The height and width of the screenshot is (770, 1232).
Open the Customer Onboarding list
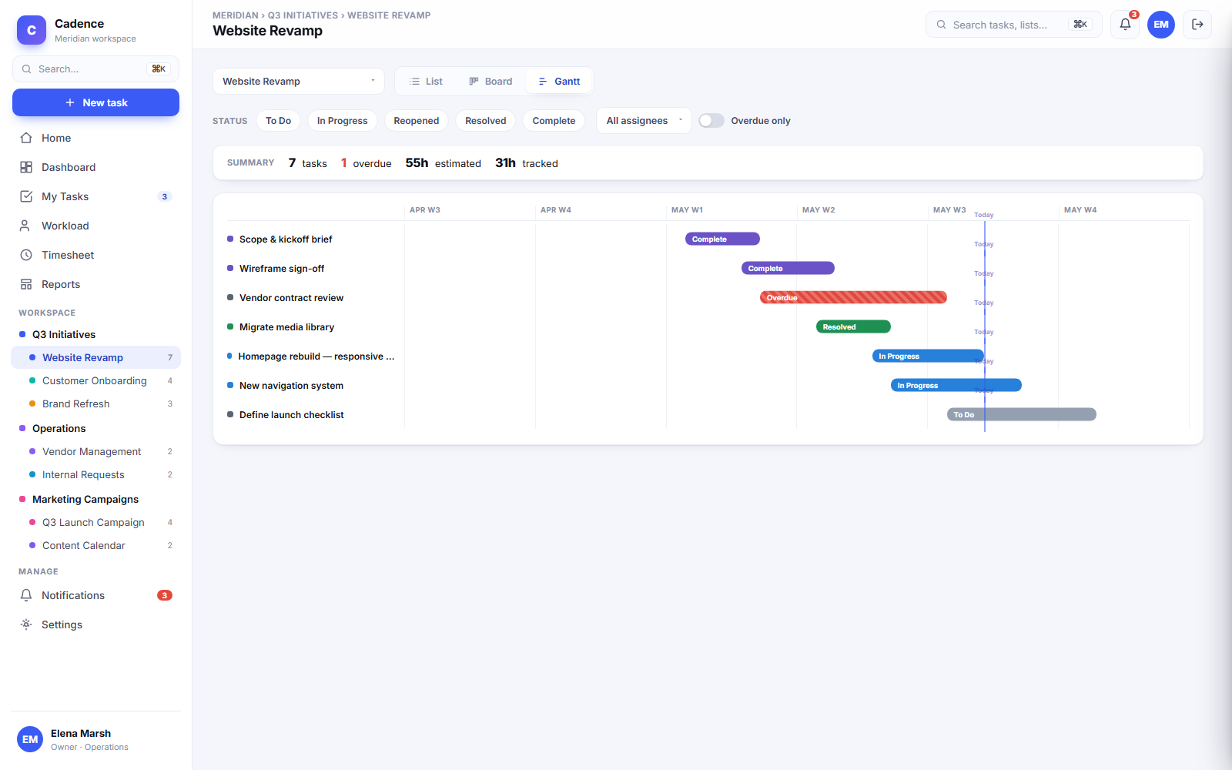point(96,380)
